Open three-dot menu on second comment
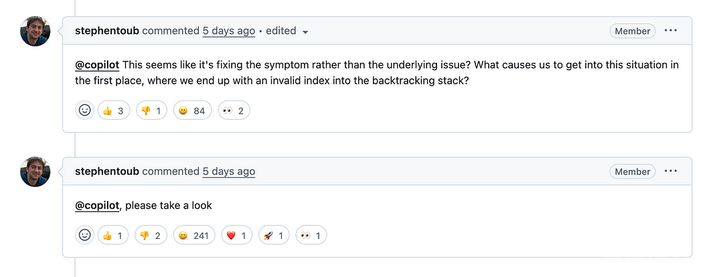The image size is (703, 277). [671, 171]
